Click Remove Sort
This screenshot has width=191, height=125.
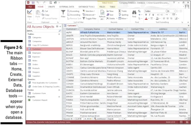74,19
